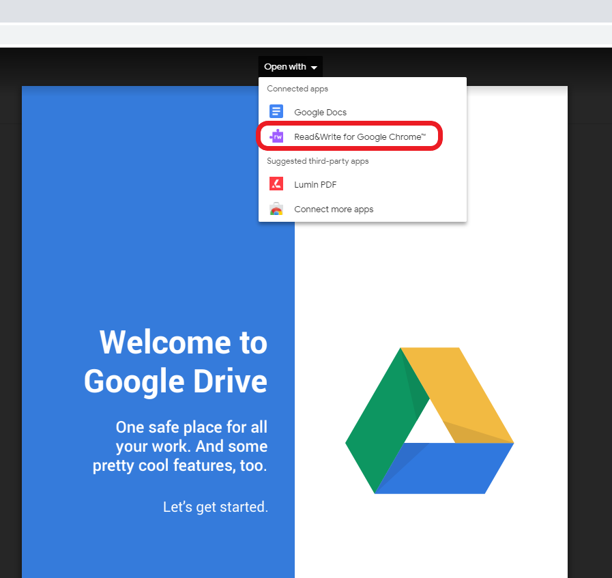The height and width of the screenshot is (578, 612).
Task: Select Read&Write for Google Chrome text
Action: [360, 136]
